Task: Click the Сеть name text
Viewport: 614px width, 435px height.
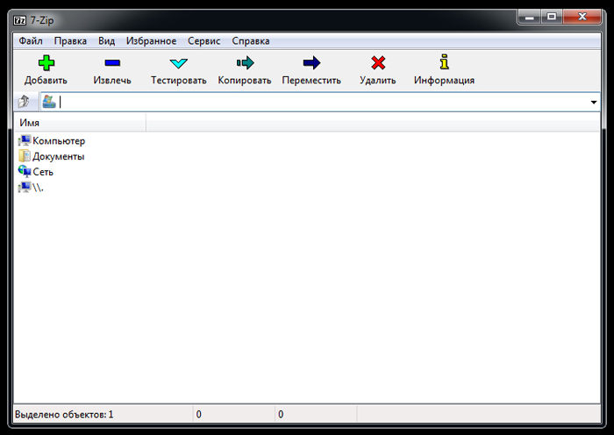Action: 43,172
